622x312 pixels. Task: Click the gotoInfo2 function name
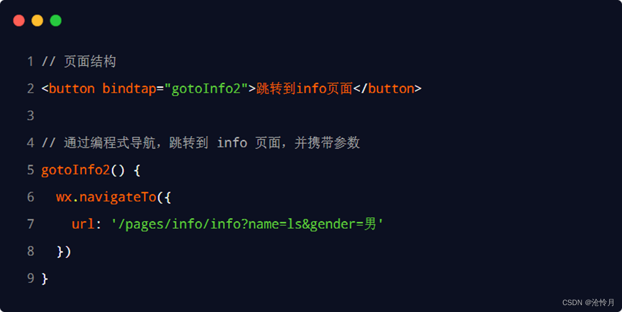tap(75, 170)
